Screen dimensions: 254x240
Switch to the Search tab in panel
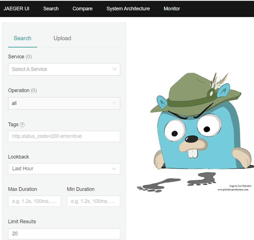click(x=22, y=38)
